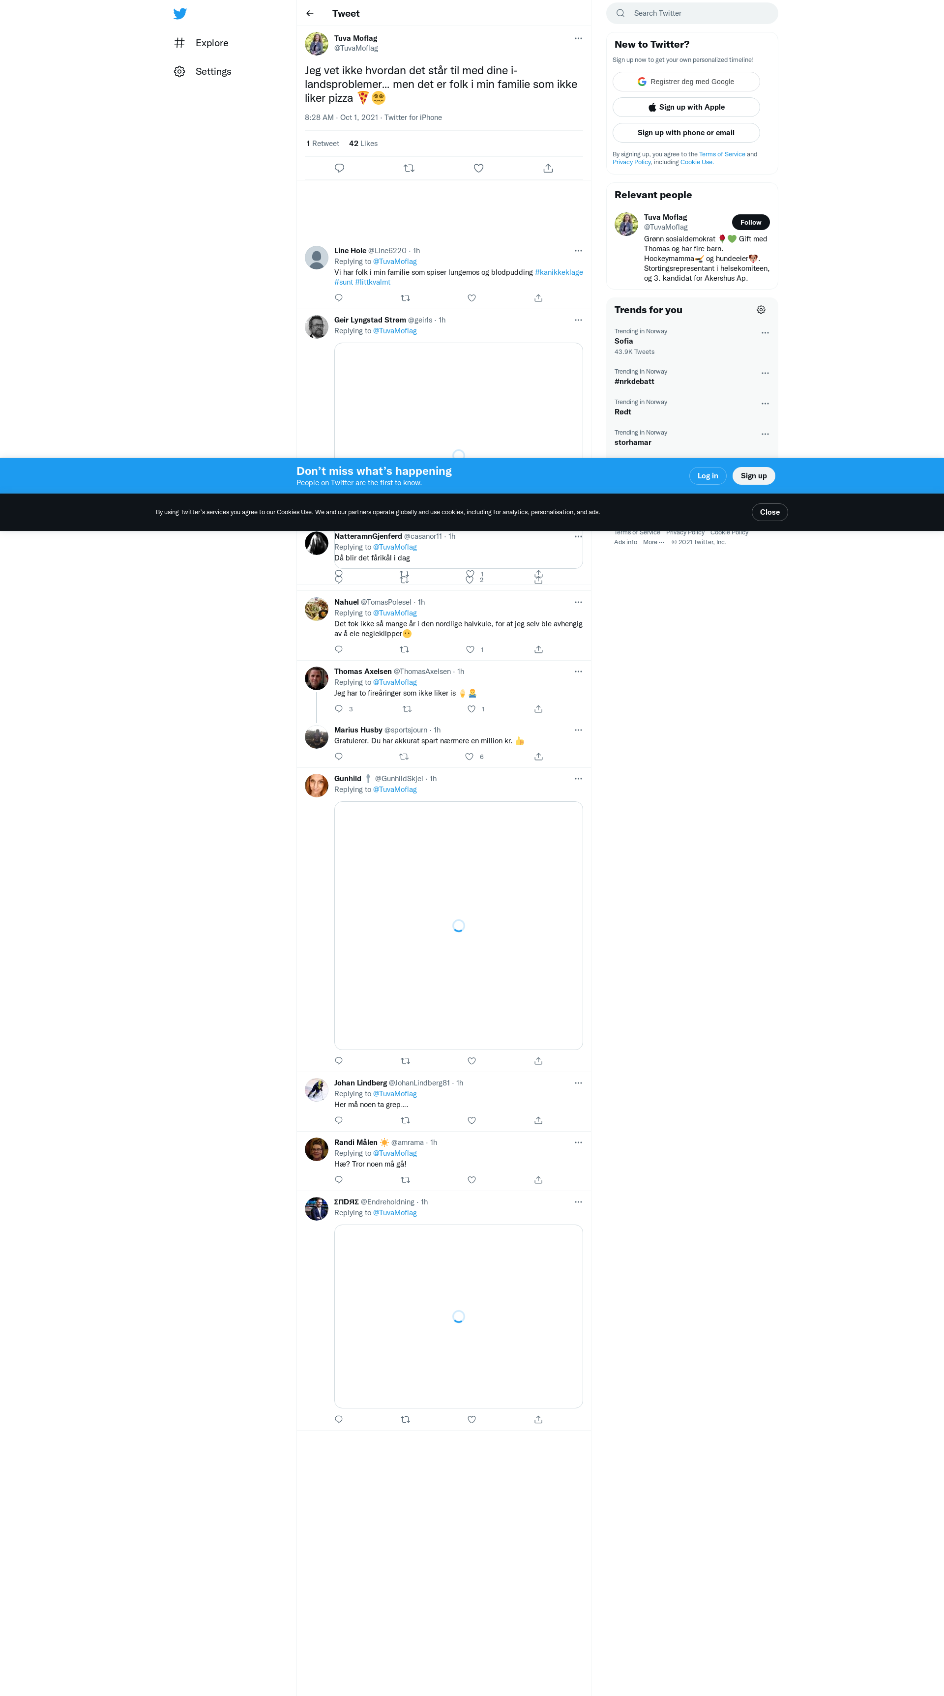Close the cookies notice
Screen dimensions: 944x1696
769,512
